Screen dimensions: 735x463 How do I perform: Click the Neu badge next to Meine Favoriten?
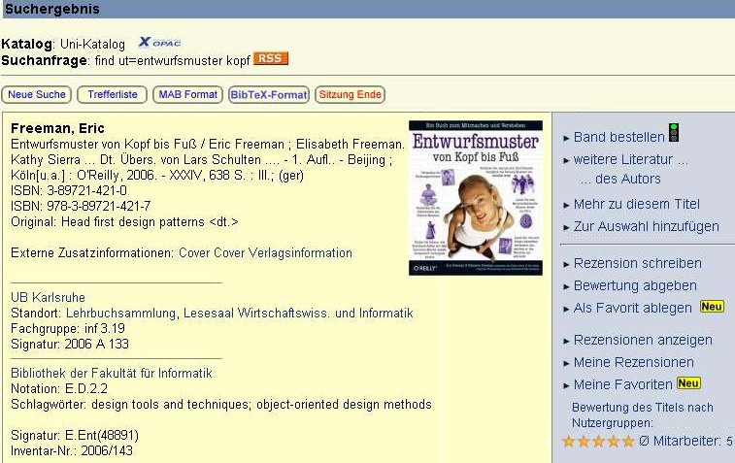688,383
